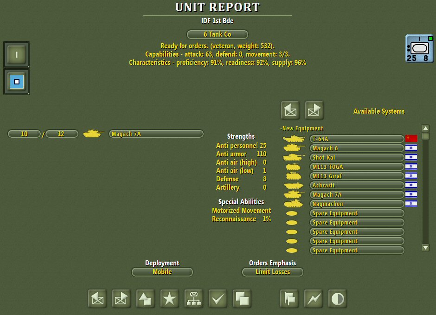Click the Israeli flag next to Achzarit

point(411,185)
